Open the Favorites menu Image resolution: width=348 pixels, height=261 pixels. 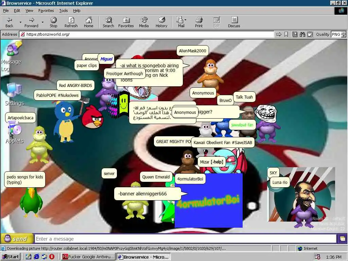click(46, 11)
